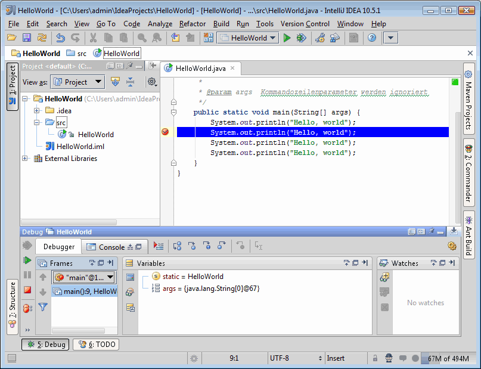Start debugging with the bug icon
481x369 pixels.
[x=301, y=38]
